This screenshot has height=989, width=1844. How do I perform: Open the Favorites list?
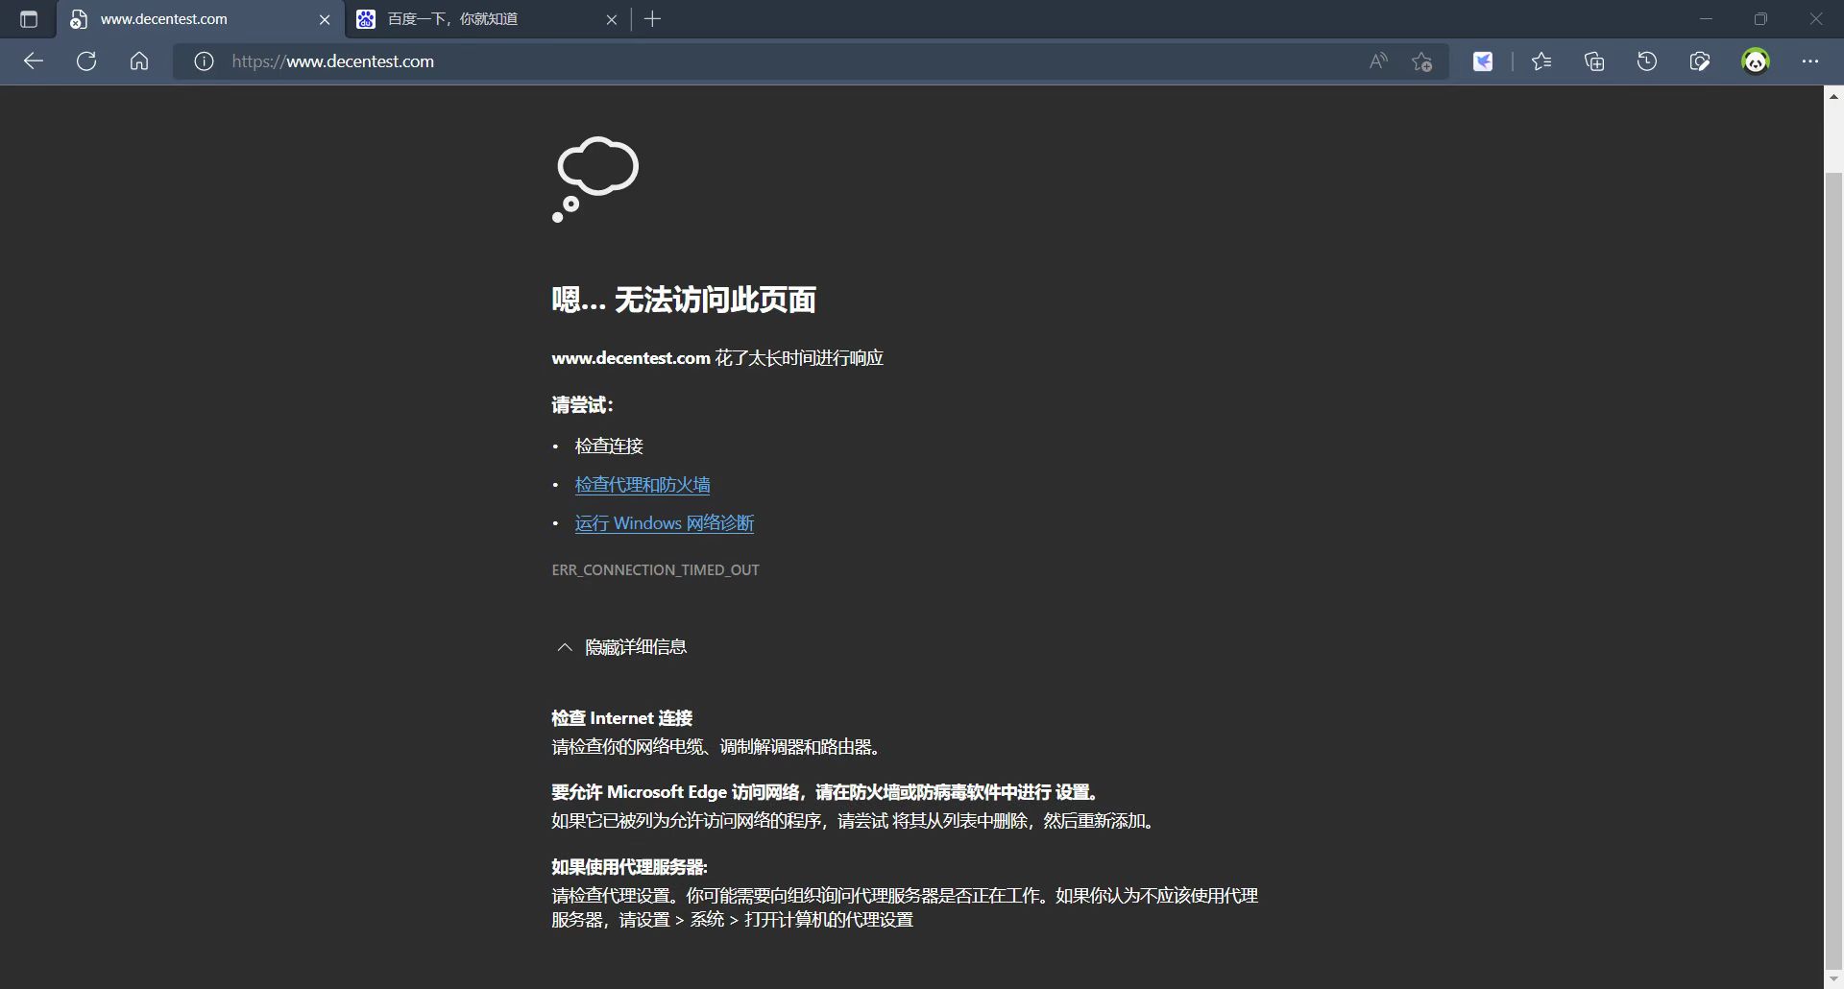[1541, 60]
